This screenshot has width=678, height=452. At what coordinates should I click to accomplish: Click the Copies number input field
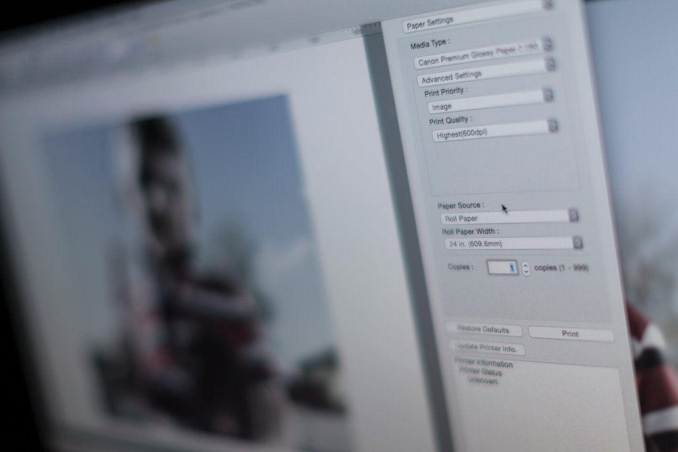point(502,267)
